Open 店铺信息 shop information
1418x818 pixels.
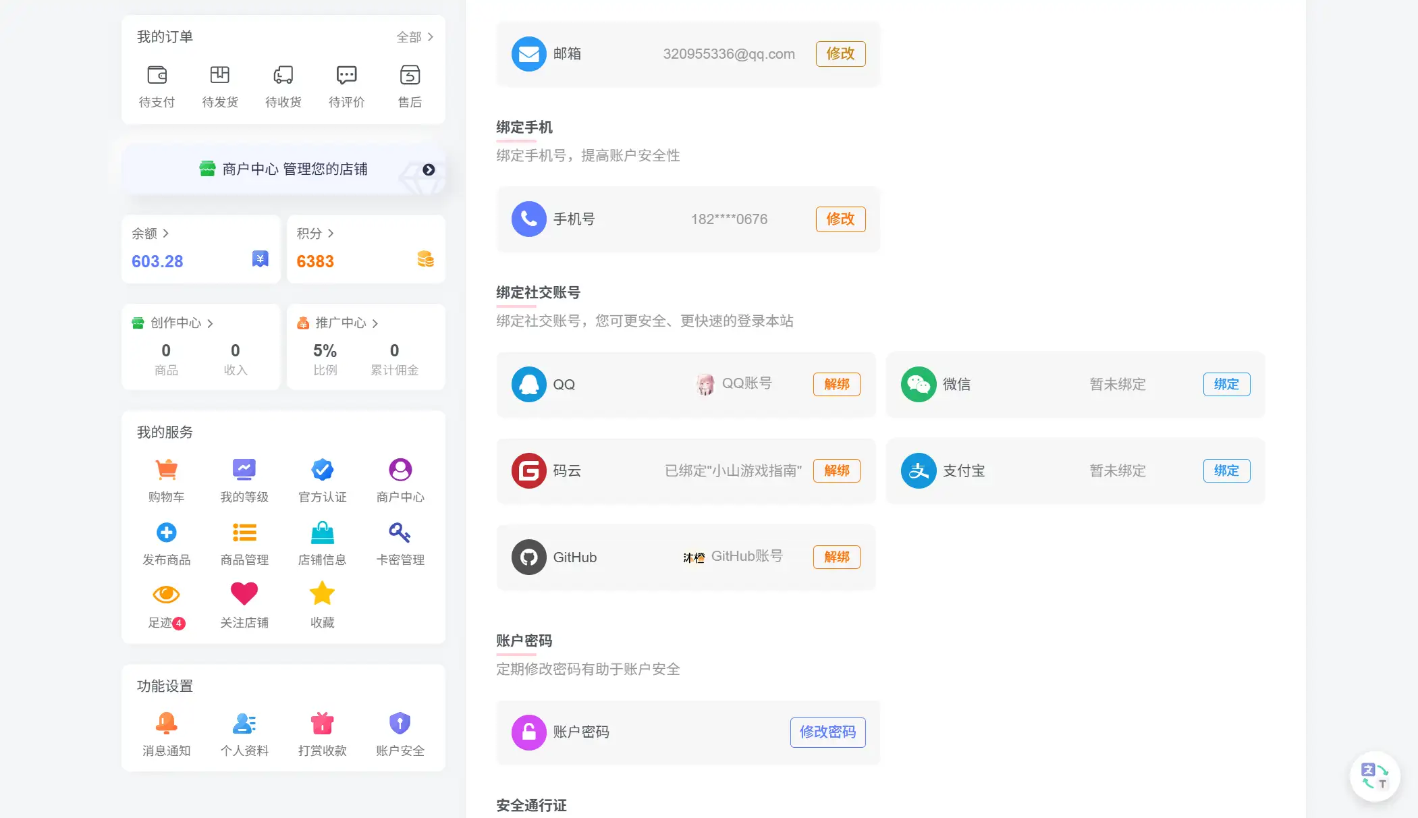tap(323, 543)
